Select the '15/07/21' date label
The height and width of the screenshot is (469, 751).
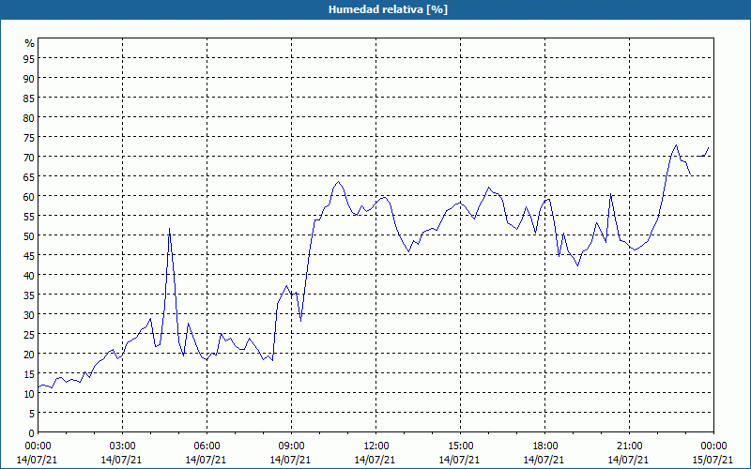pyautogui.click(x=713, y=460)
